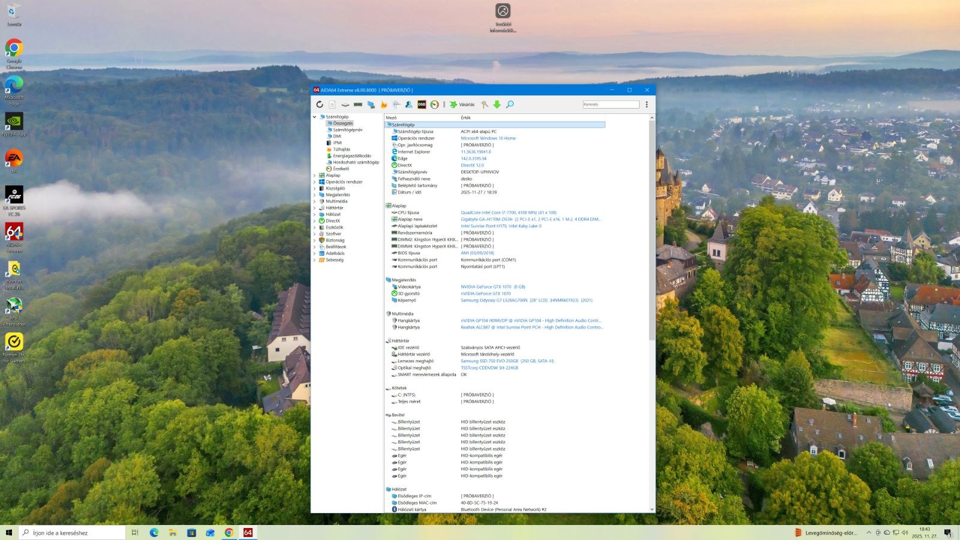Open the OSD panel icon
The image size is (960, 540).
(x=422, y=104)
